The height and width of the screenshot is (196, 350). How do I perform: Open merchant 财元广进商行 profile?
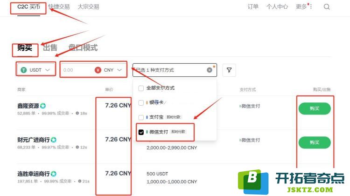(34, 140)
